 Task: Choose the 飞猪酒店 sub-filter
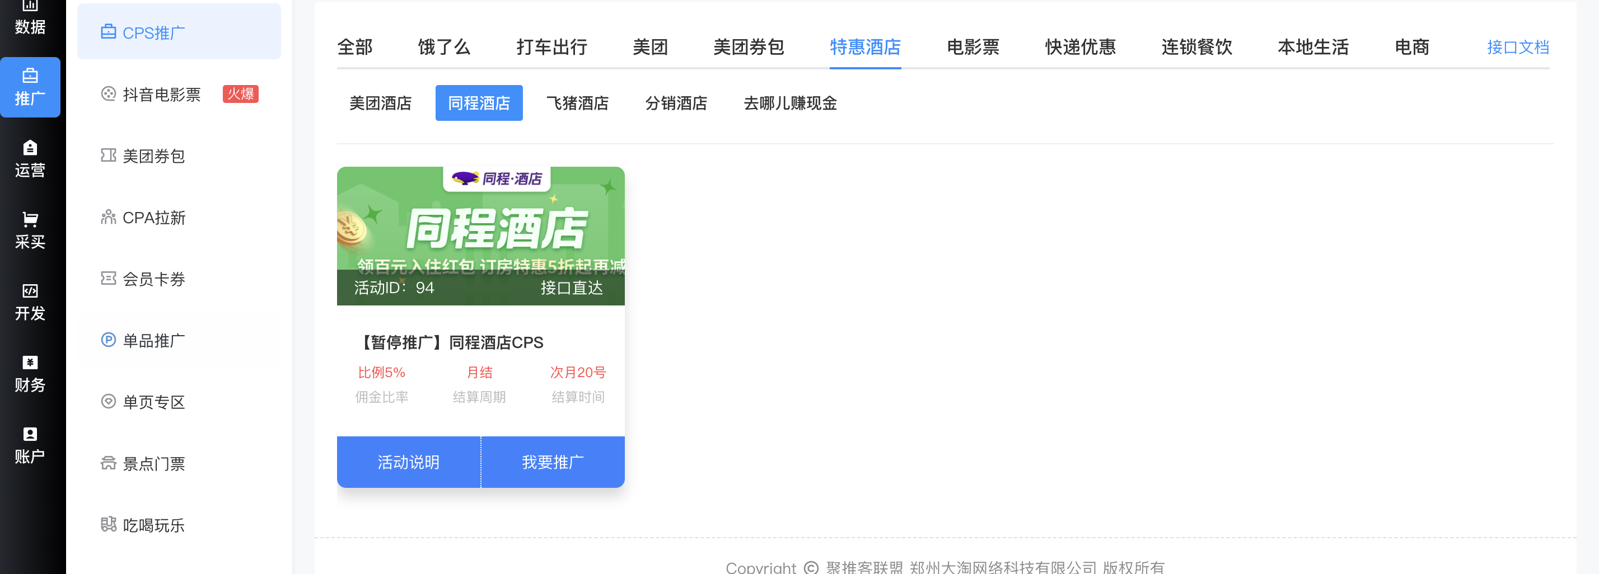click(577, 103)
